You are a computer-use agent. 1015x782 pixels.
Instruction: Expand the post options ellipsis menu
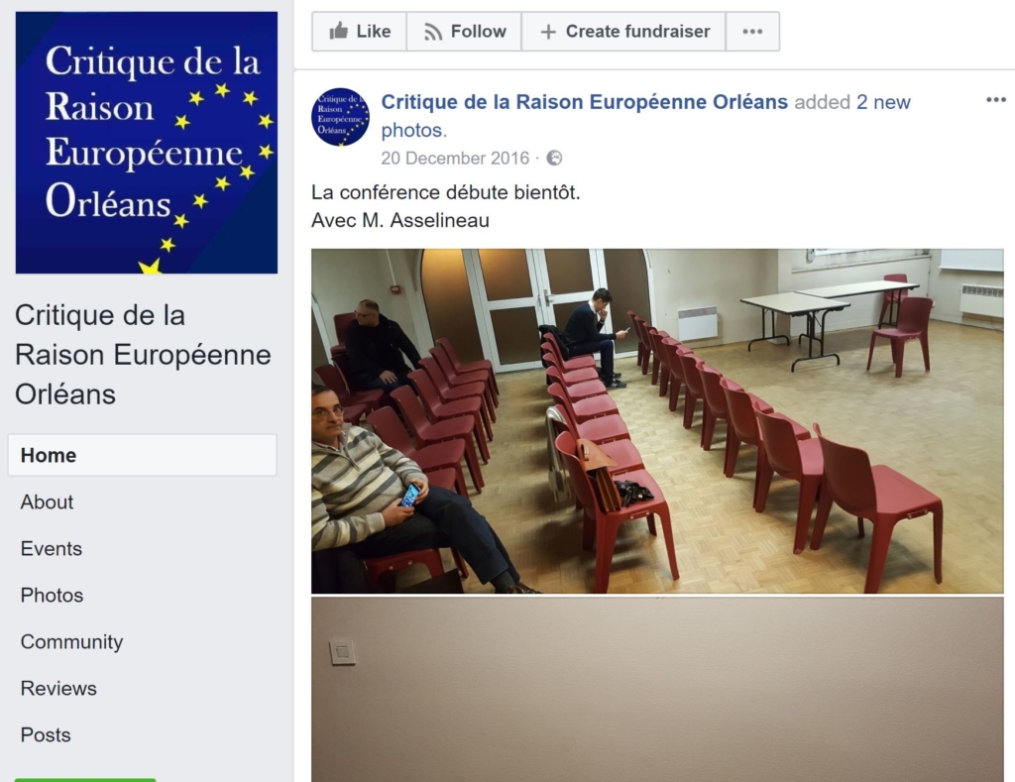coord(995,100)
